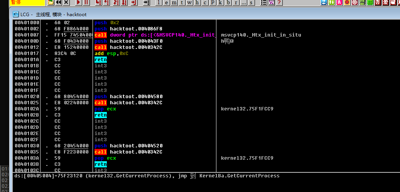Click the 'C' icon on the LCG window title

coord(16,15)
